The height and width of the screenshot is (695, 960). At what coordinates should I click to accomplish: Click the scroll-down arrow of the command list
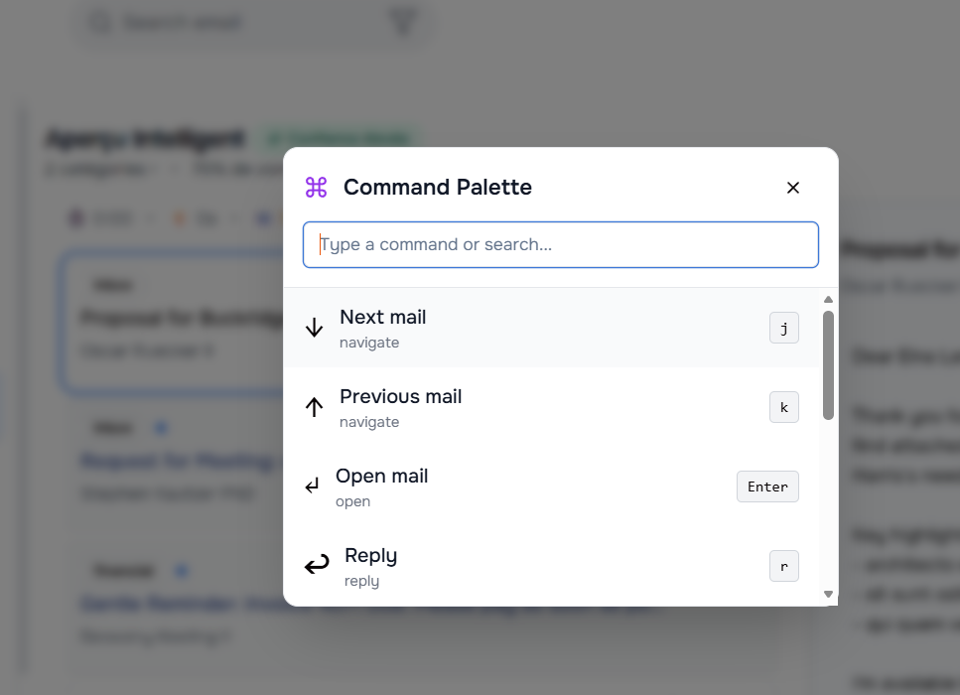(x=829, y=594)
